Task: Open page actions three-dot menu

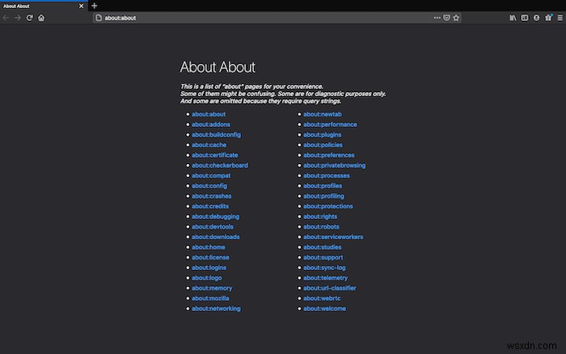Action: click(437, 18)
